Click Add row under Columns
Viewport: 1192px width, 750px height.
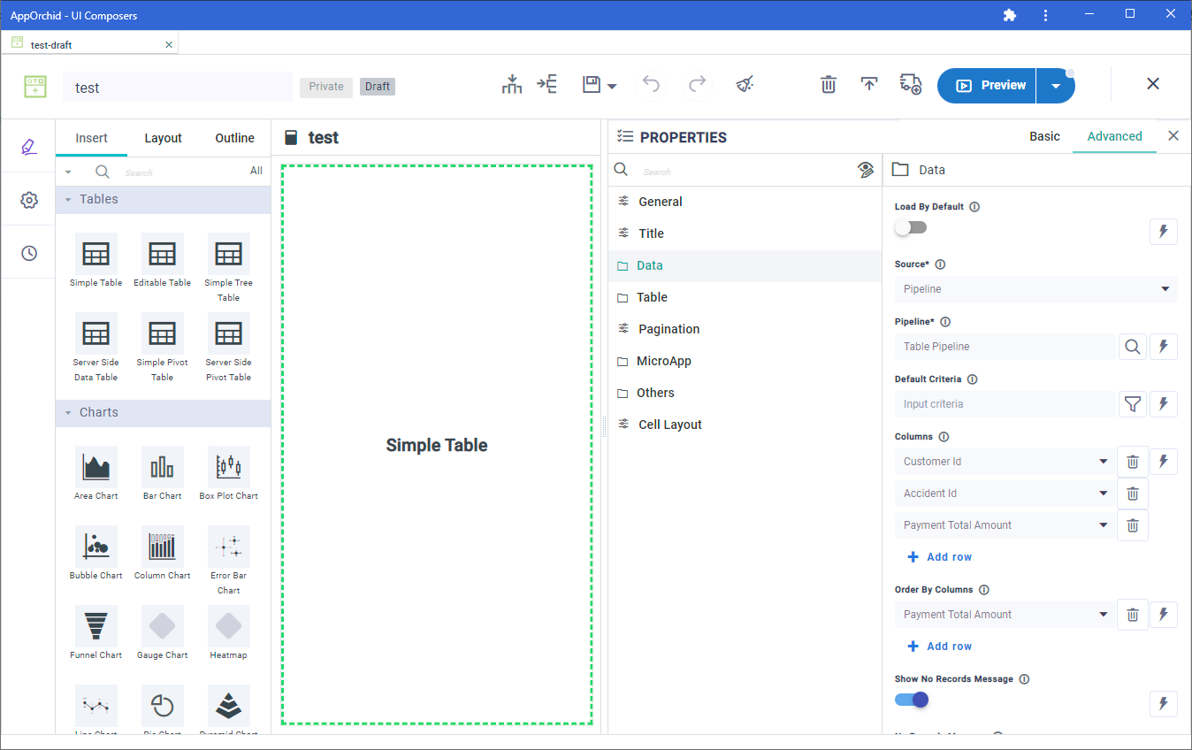coord(939,557)
